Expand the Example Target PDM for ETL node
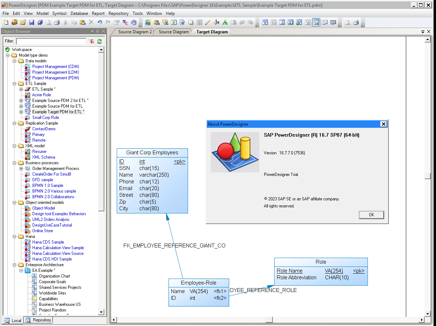The width and height of the screenshot is (436, 326). [21, 112]
